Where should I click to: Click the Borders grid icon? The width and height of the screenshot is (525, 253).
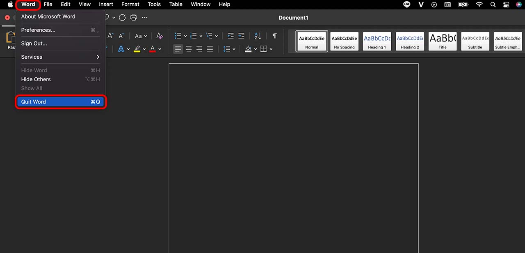point(264,49)
